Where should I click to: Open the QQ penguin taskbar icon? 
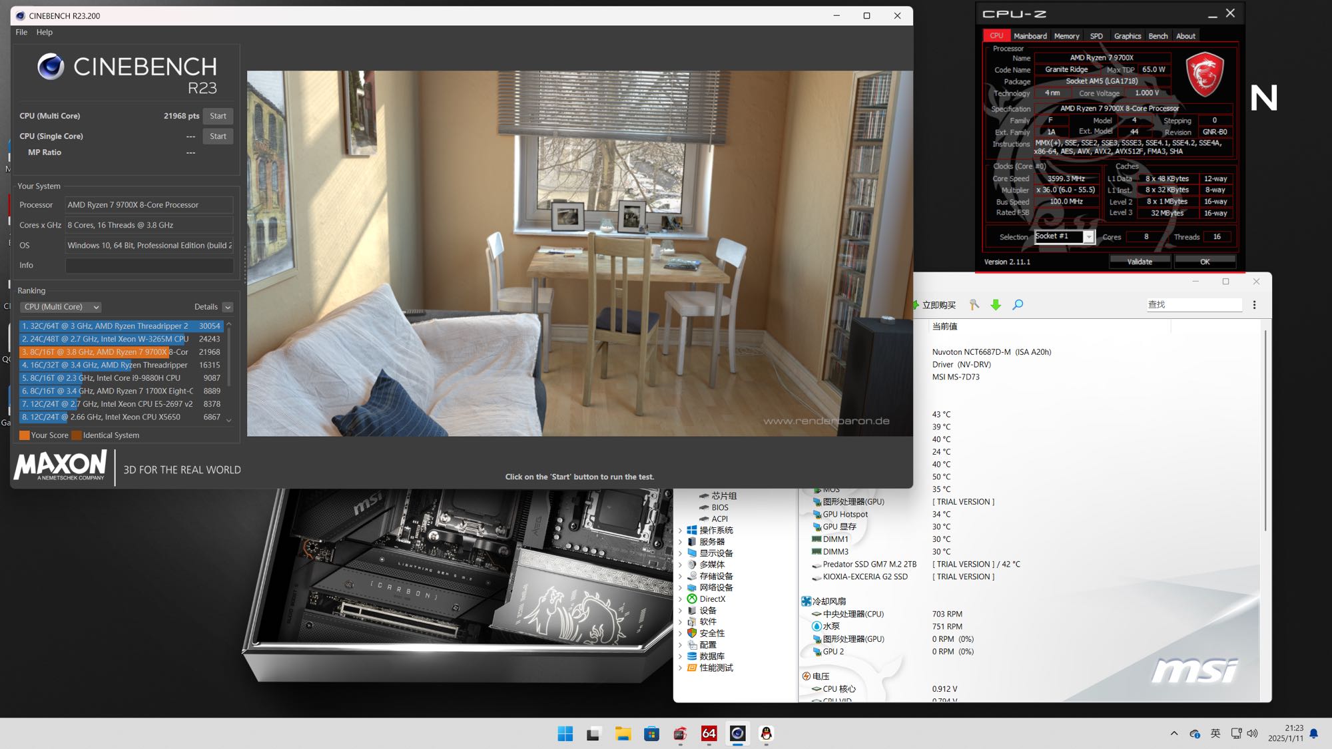coord(766,734)
